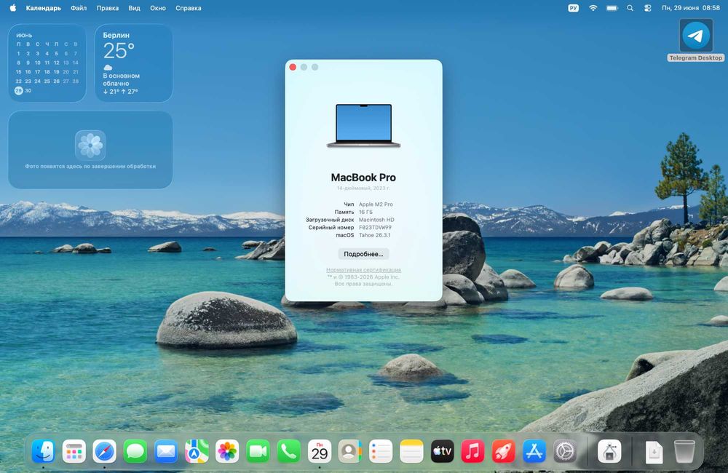Viewport: 728px width, 473px height.
Task: Click the MacBook Pro title text
Action: (363, 178)
